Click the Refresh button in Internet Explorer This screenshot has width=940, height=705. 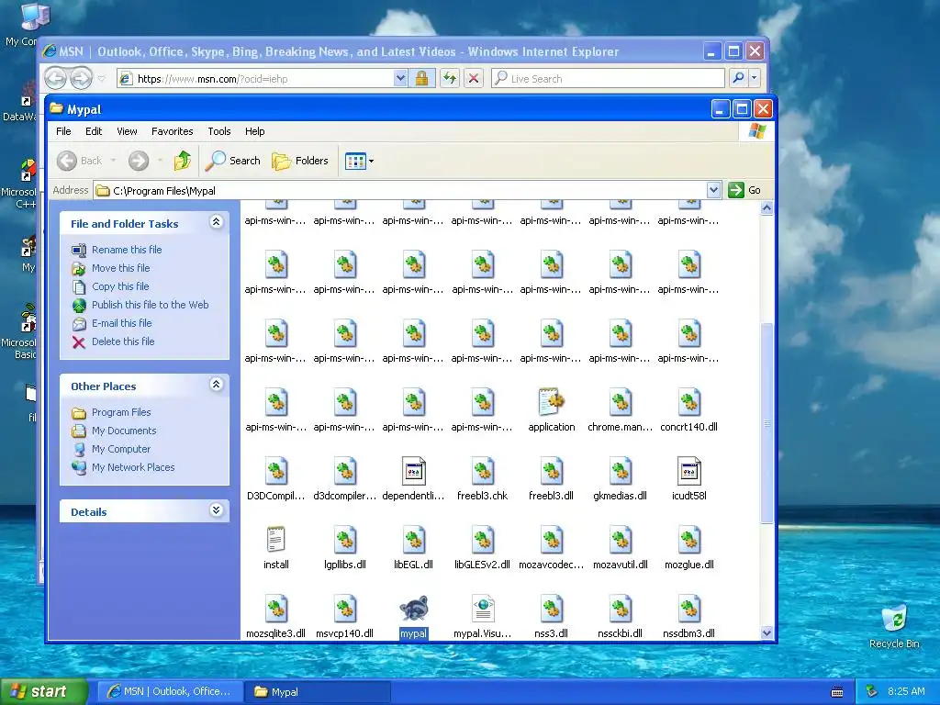click(x=450, y=78)
